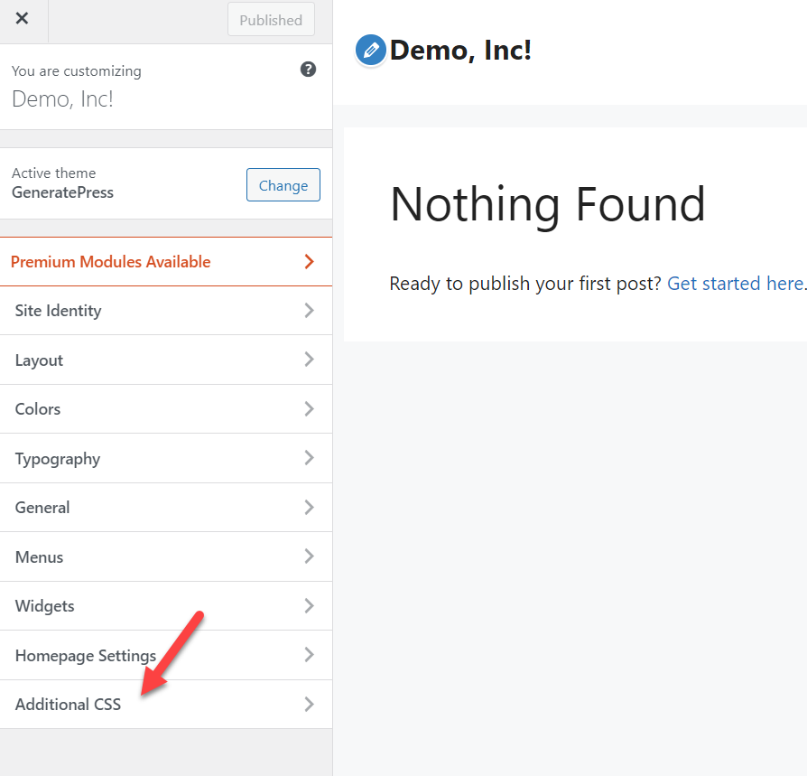Open the General section

(x=166, y=507)
